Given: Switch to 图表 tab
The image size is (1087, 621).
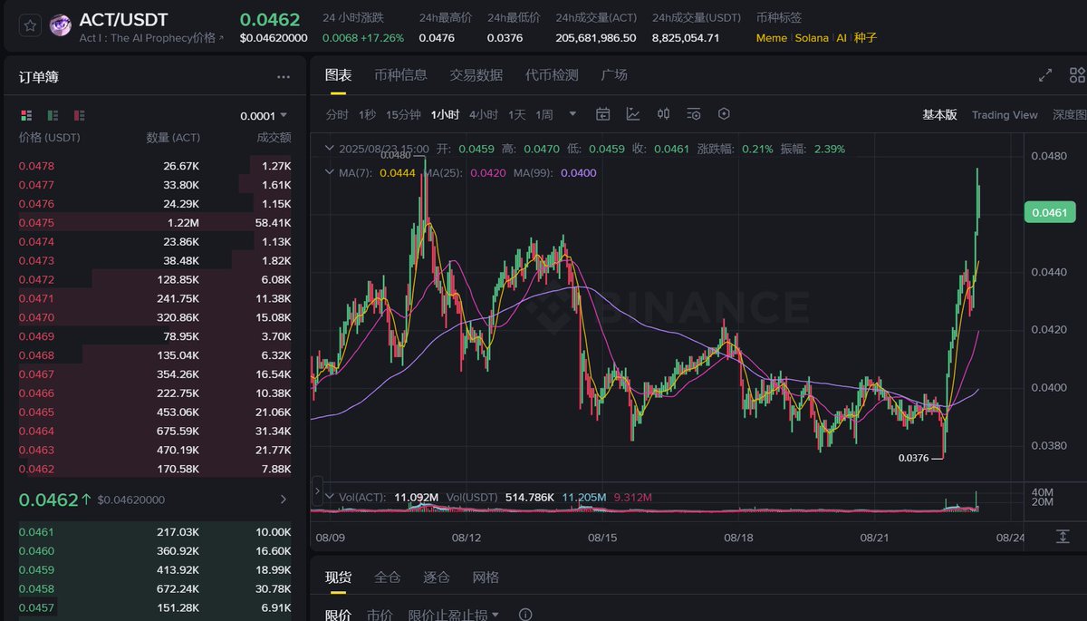Looking at the screenshot, I should [338, 75].
